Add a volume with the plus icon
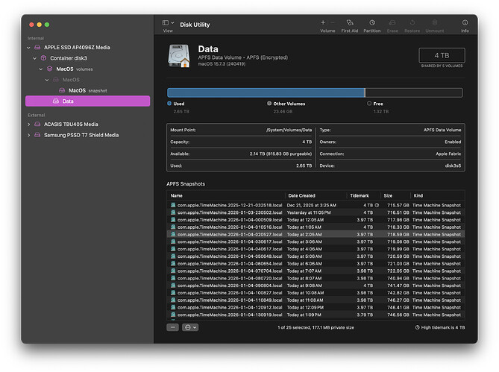 coord(323,22)
